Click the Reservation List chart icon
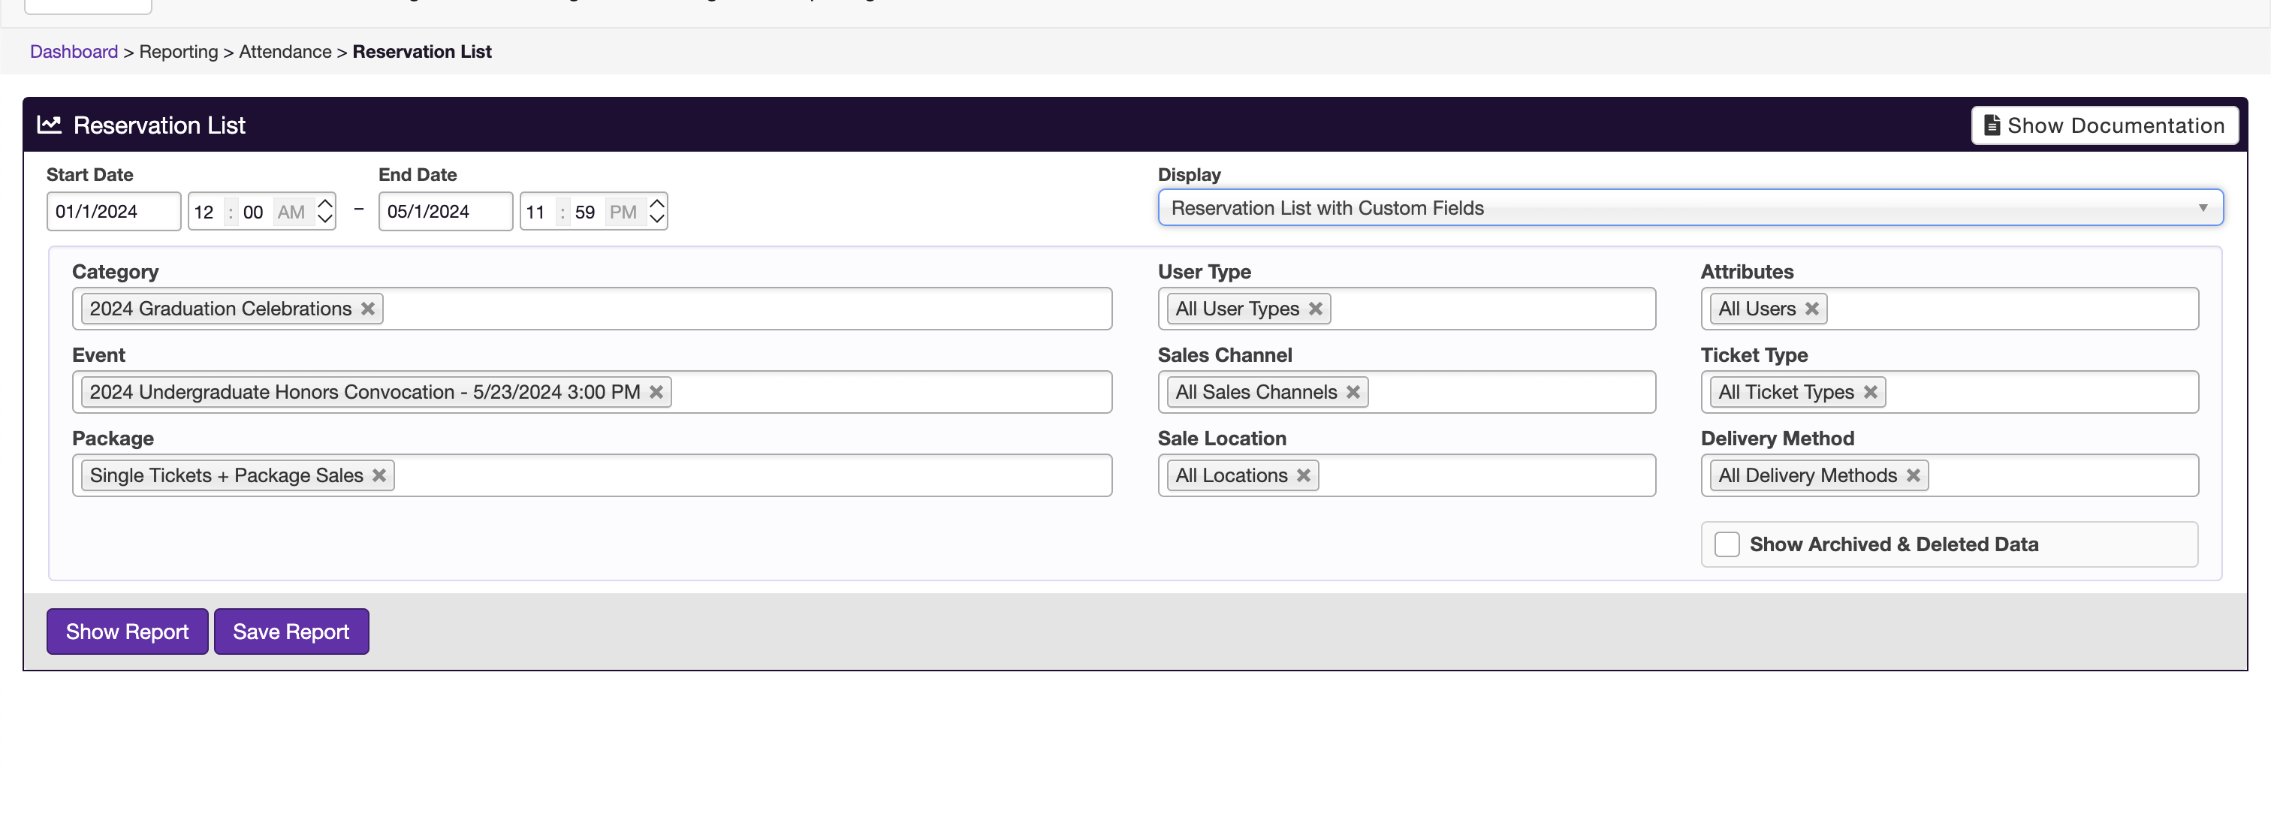Screen dimensions: 2271x838 tap(50, 124)
